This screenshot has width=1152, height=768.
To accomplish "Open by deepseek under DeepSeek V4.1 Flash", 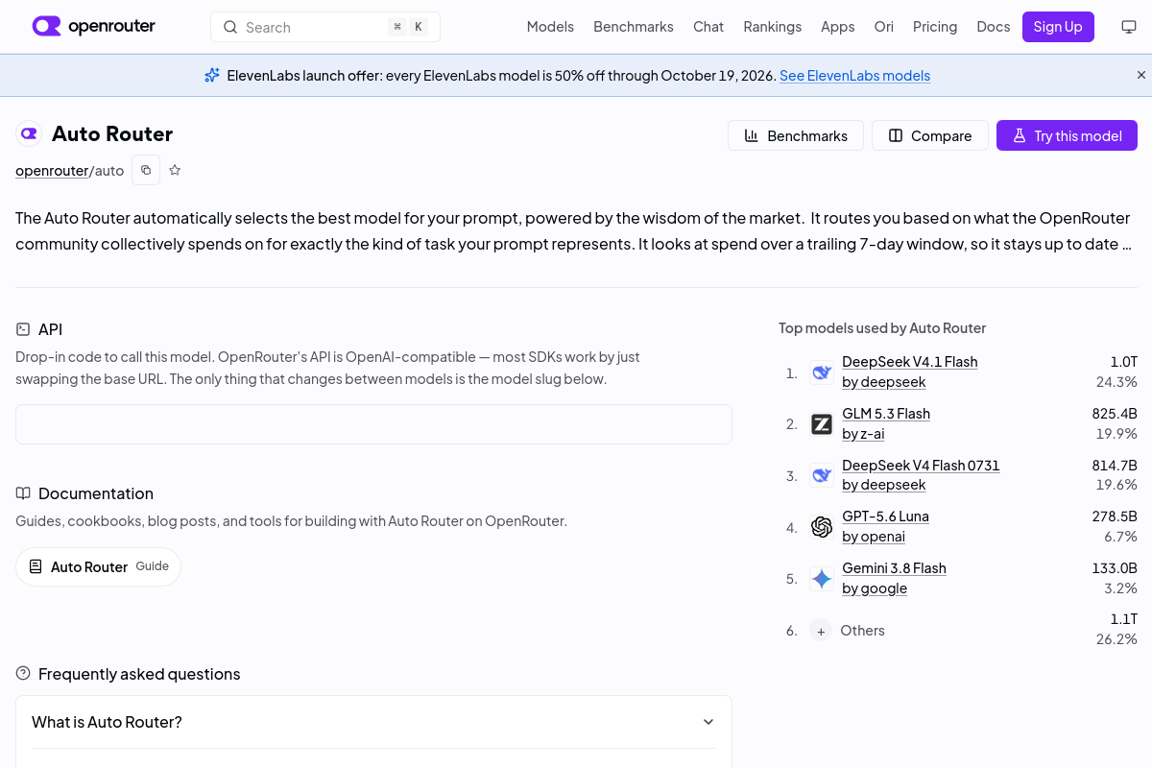I will point(883,382).
